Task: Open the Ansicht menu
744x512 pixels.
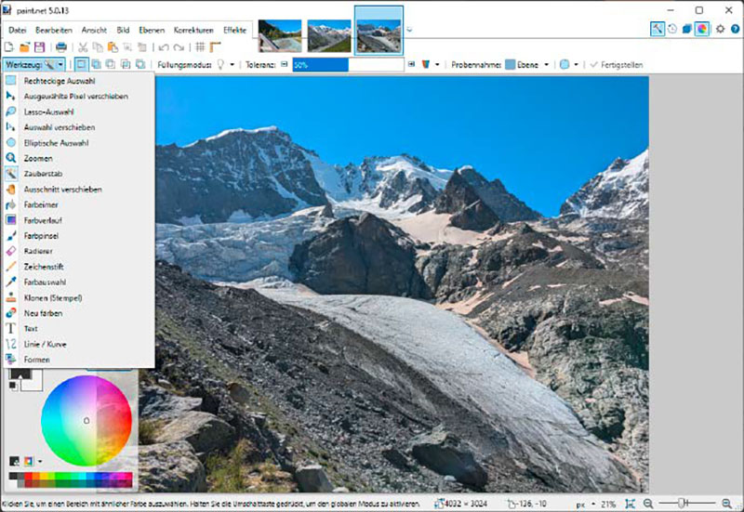Action: pyautogui.click(x=94, y=30)
